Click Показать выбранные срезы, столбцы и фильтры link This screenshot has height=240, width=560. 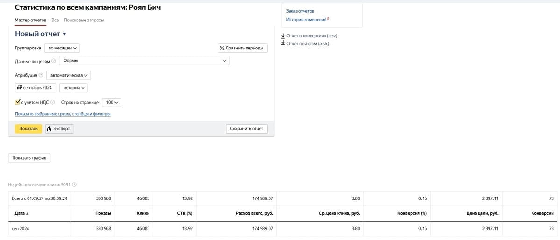point(63,114)
